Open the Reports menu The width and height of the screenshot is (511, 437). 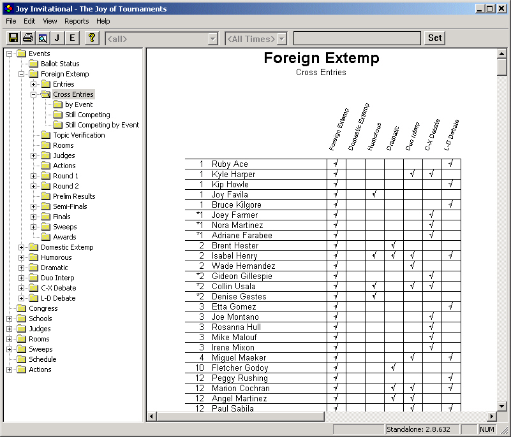(x=77, y=21)
